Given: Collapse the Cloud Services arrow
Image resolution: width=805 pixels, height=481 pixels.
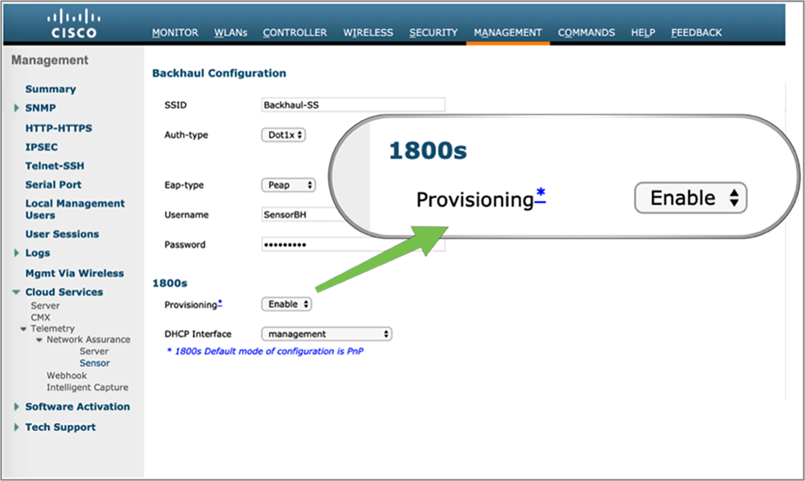Looking at the screenshot, I should click(x=16, y=292).
